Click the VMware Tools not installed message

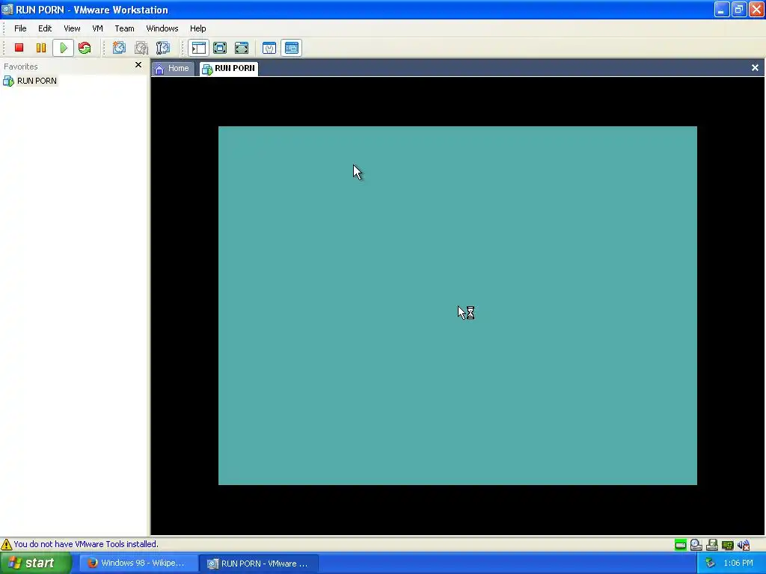point(86,544)
